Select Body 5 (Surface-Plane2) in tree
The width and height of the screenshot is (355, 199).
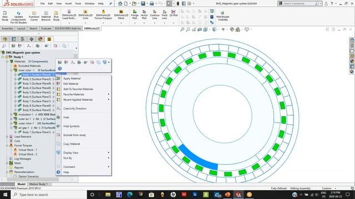click(37, 92)
